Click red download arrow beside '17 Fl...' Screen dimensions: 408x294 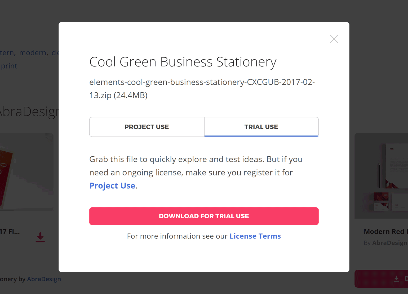pos(40,237)
